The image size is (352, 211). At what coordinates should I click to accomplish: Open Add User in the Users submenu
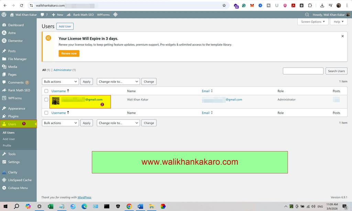[9, 139]
